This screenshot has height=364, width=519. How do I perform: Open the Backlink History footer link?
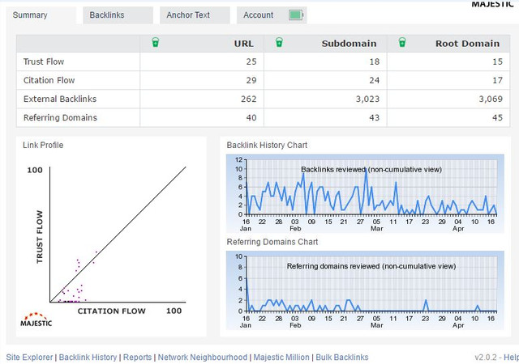(x=88, y=357)
